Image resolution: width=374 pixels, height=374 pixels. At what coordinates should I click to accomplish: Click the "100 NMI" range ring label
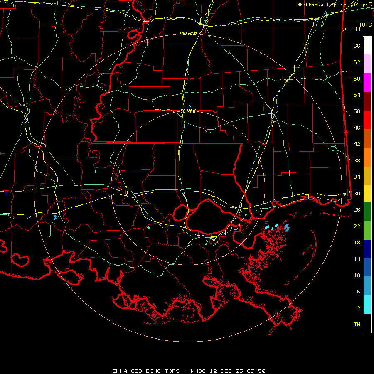(x=188, y=34)
